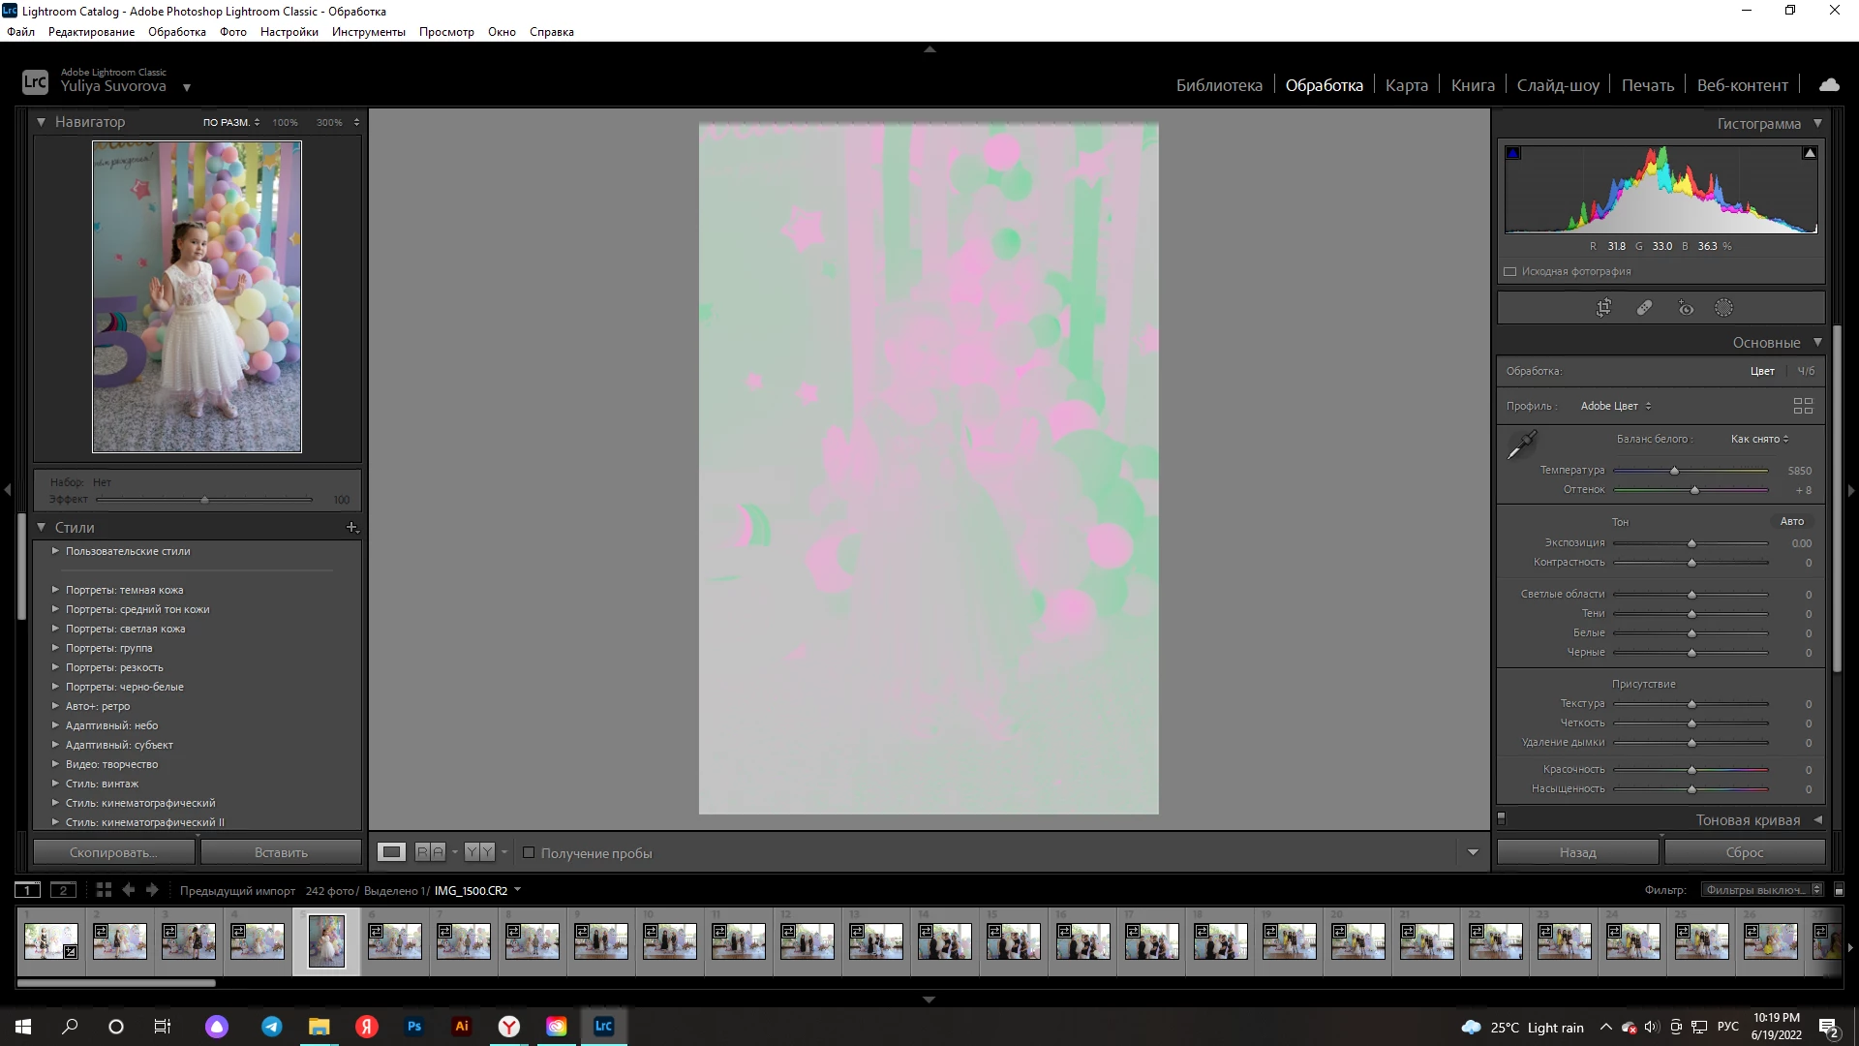Enable the Получение пробы checkbox

pyautogui.click(x=529, y=853)
